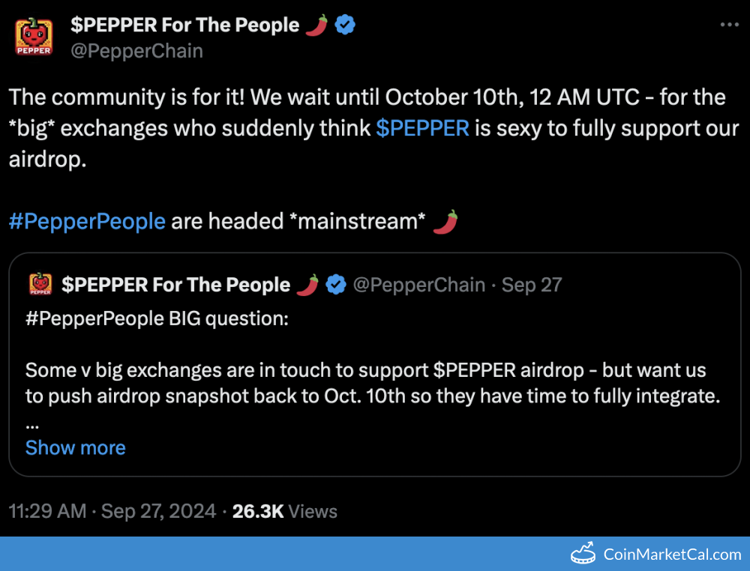
Task: Click the CoinMarketCal logo icon
Action: click(x=583, y=555)
